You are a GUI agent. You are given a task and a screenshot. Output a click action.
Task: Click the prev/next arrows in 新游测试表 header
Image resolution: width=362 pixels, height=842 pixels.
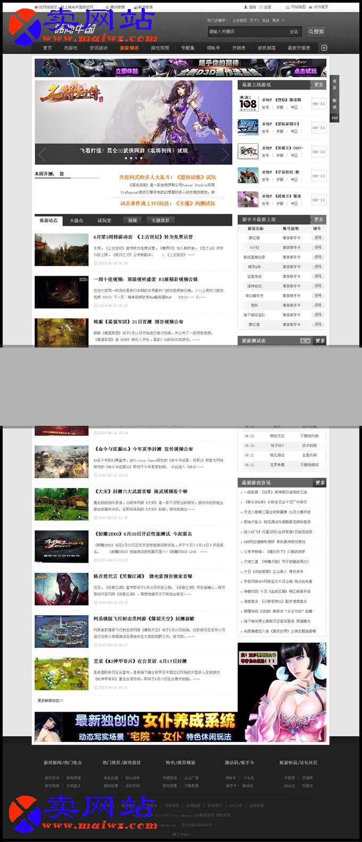coord(305,341)
